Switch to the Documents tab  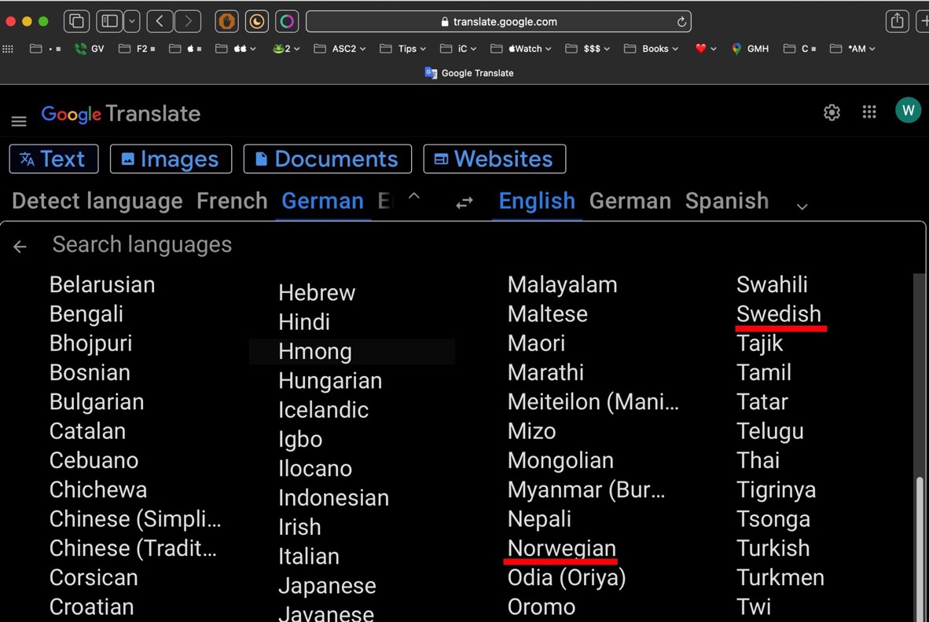(x=328, y=159)
